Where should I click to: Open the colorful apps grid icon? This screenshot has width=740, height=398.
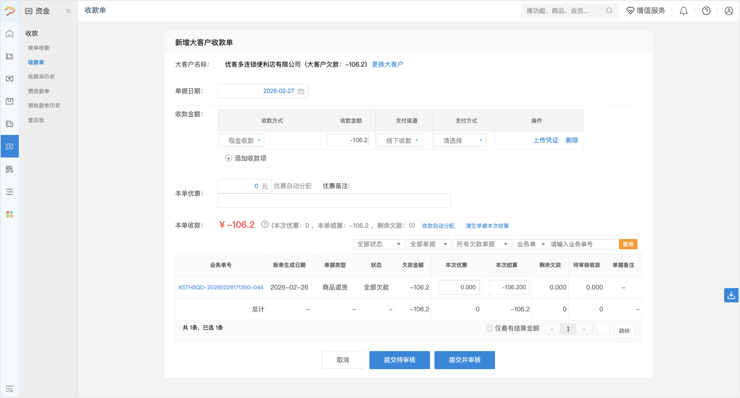pos(10,214)
